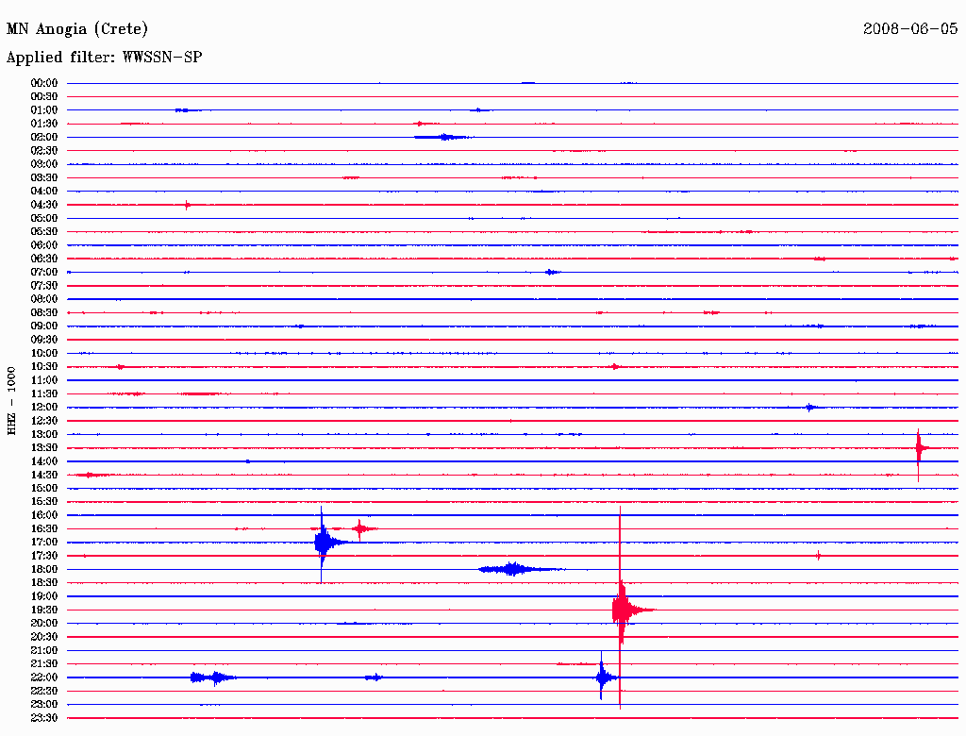Image resolution: width=966 pixels, height=736 pixels.
Task: Click the '14:30' time label
Action: point(44,475)
